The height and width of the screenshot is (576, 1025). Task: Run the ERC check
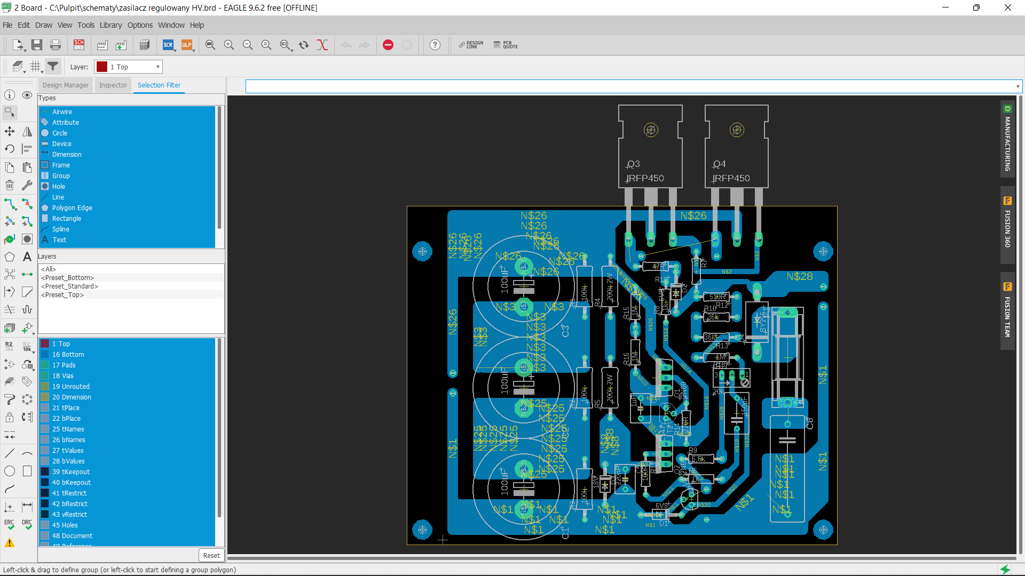10,525
